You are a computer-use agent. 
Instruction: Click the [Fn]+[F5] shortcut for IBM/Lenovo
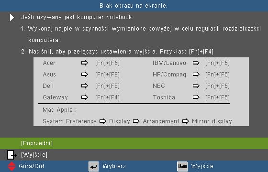(217, 63)
